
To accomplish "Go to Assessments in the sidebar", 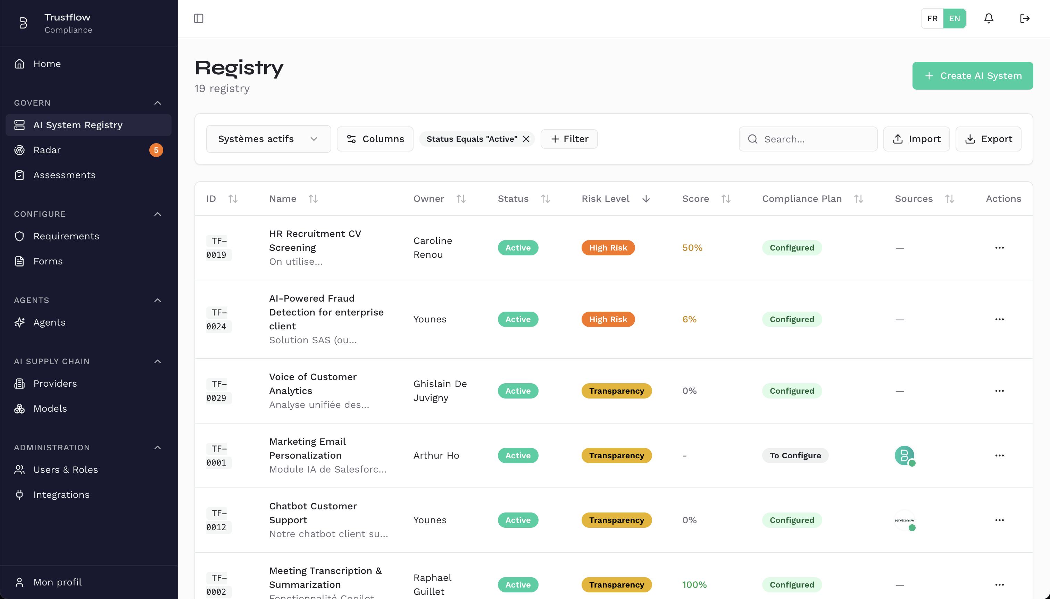I will (64, 175).
